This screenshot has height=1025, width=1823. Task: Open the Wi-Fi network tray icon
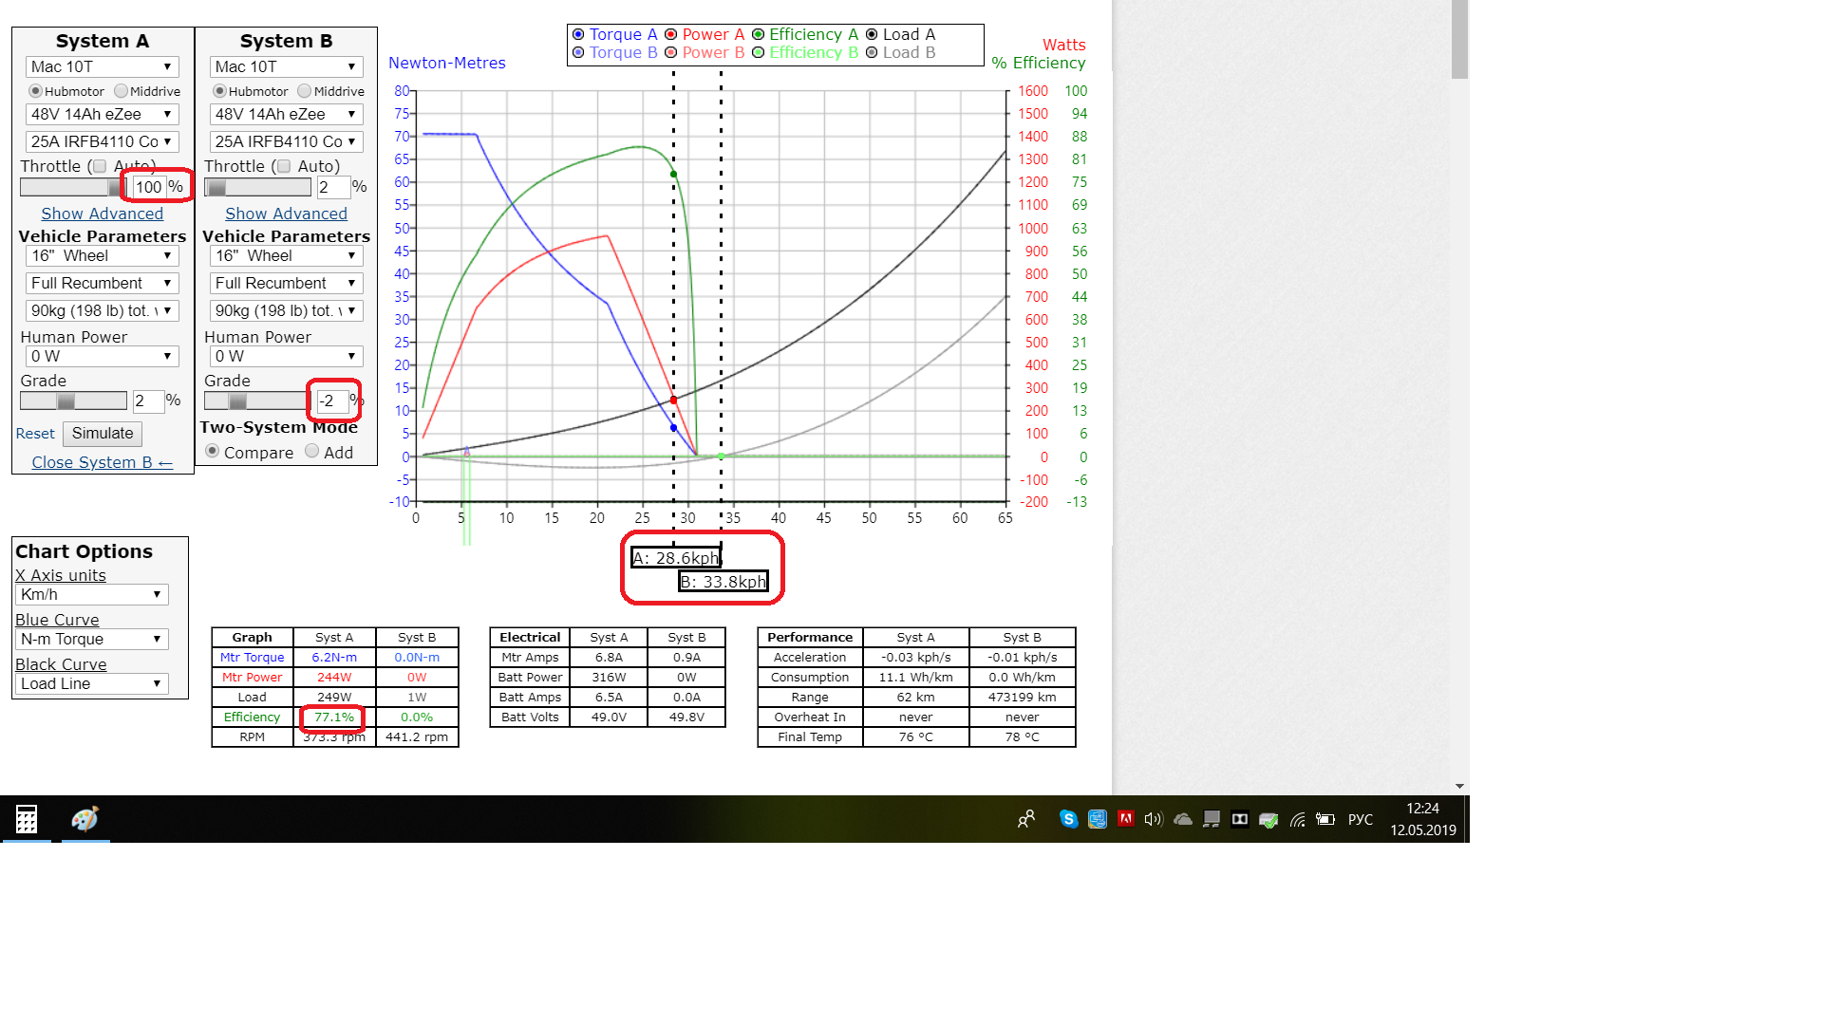(x=1297, y=819)
